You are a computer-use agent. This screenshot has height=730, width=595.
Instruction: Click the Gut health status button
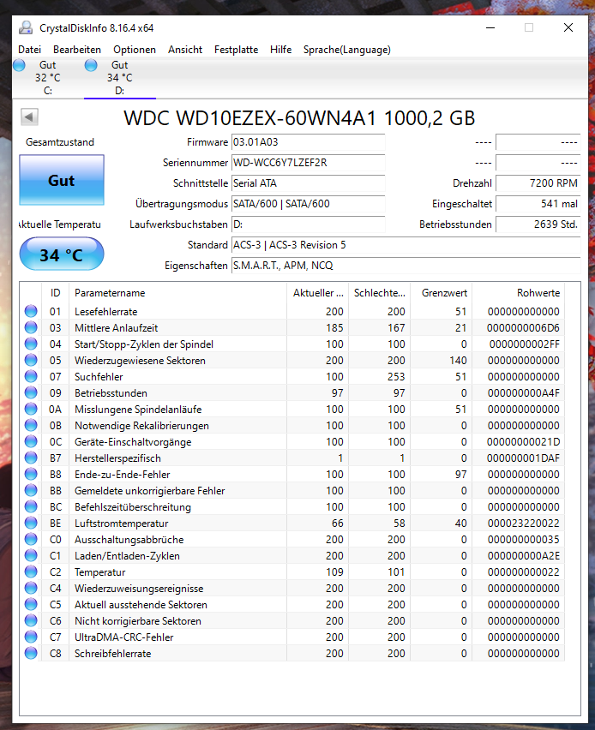(62, 180)
